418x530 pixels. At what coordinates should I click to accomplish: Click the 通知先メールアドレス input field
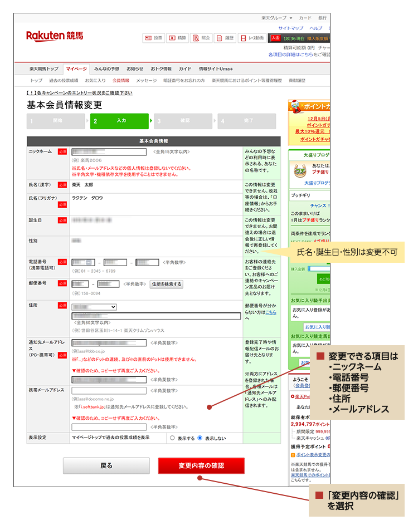tap(109, 343)
